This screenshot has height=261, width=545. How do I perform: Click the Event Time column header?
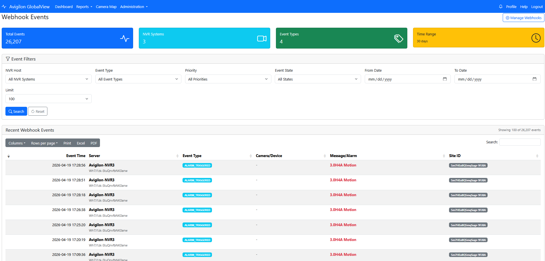coord(76,156)
